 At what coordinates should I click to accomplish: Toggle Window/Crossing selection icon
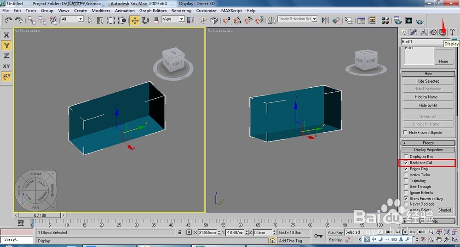[x=122, y=20]
